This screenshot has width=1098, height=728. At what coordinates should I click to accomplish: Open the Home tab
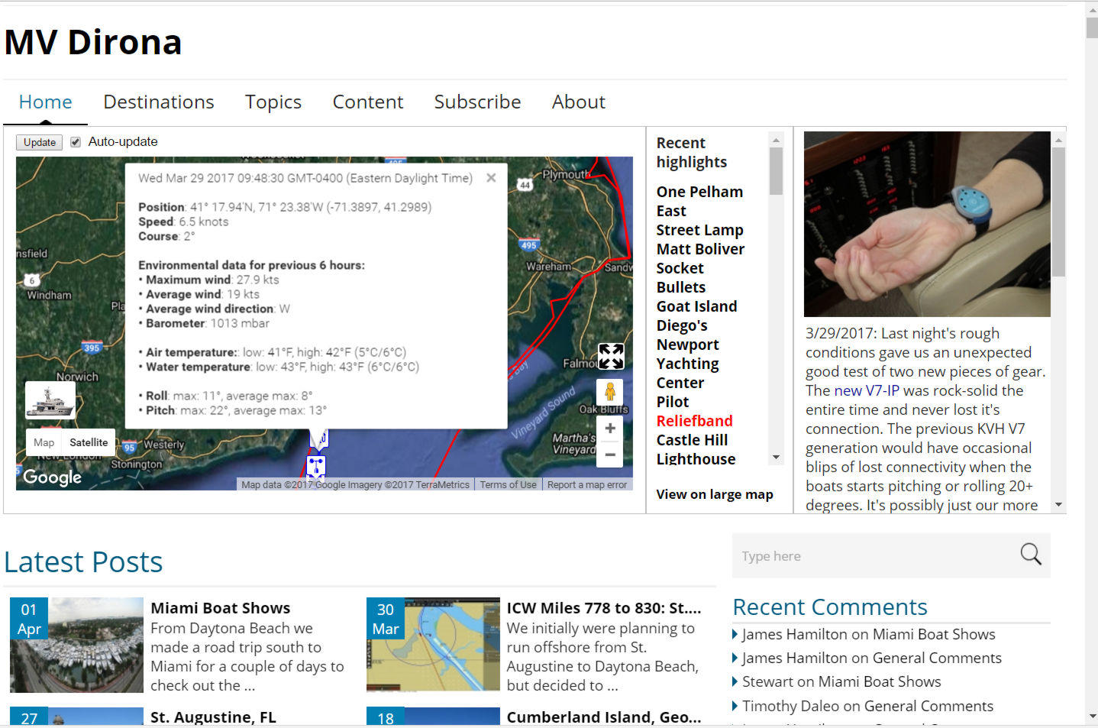pyautogui.click(x=46, y=102)
